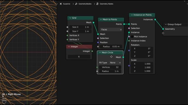Click the Scale Y 1.000 field
Image resolution: width=188 pixels, height=105 pixels.
[x=142, y=67]
